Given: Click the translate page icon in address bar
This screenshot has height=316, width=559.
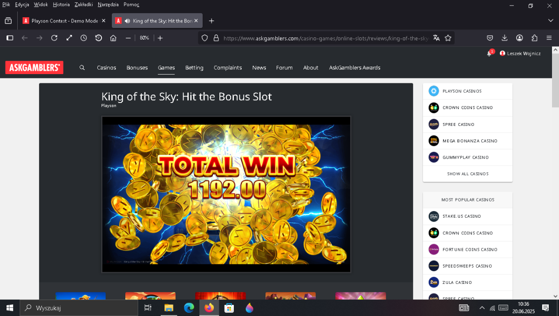Looking at the screenshot, I should [436, 38].
